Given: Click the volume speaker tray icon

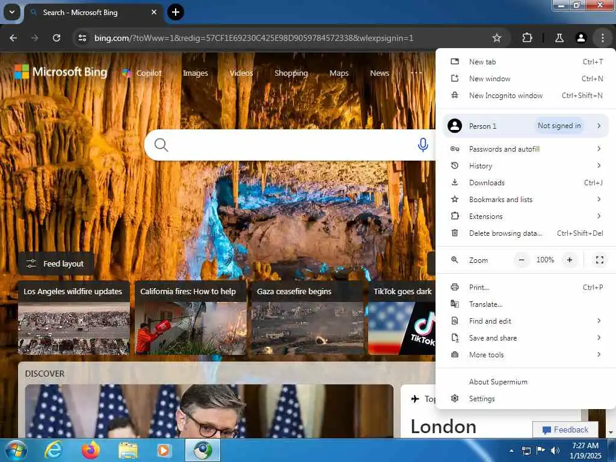Looking at the screenshot, I should 555,451.
